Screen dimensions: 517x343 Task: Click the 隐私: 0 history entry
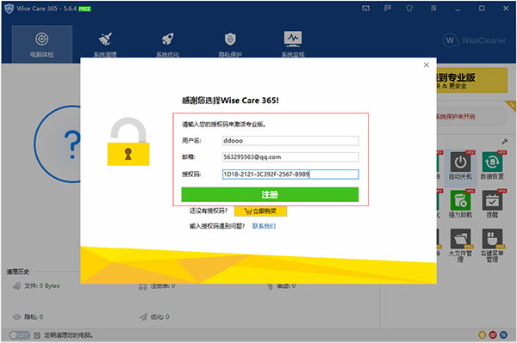(x=28, y=316)
